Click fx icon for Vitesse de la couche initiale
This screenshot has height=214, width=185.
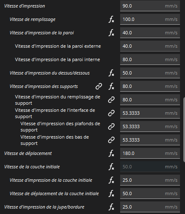coord(111,167)
